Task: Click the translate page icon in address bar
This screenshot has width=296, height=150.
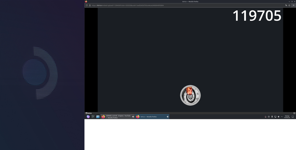Action: click(286, 5)
